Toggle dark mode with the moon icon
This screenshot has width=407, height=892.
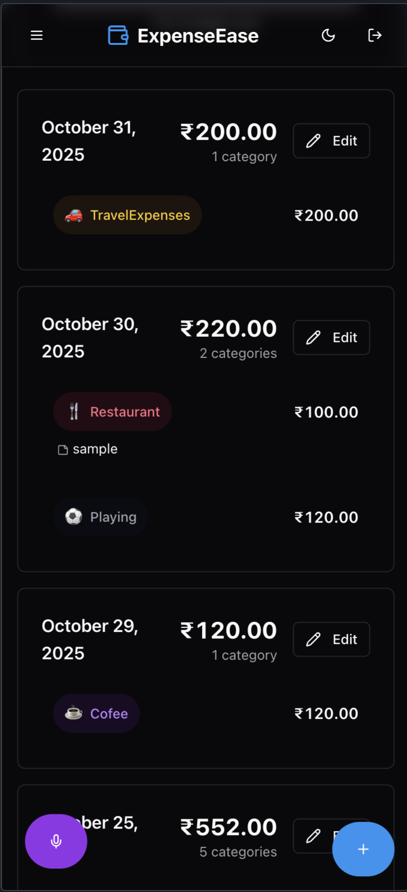click(328, 35)
